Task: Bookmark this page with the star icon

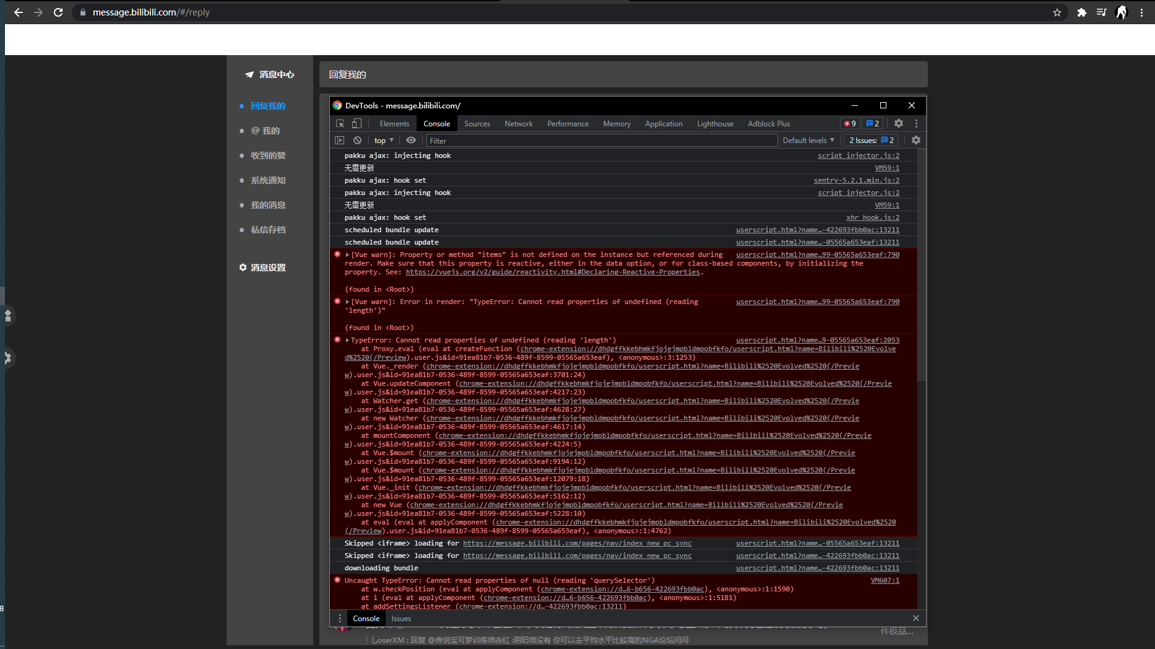Action: pyautogui.click(x=1057, y=12)
